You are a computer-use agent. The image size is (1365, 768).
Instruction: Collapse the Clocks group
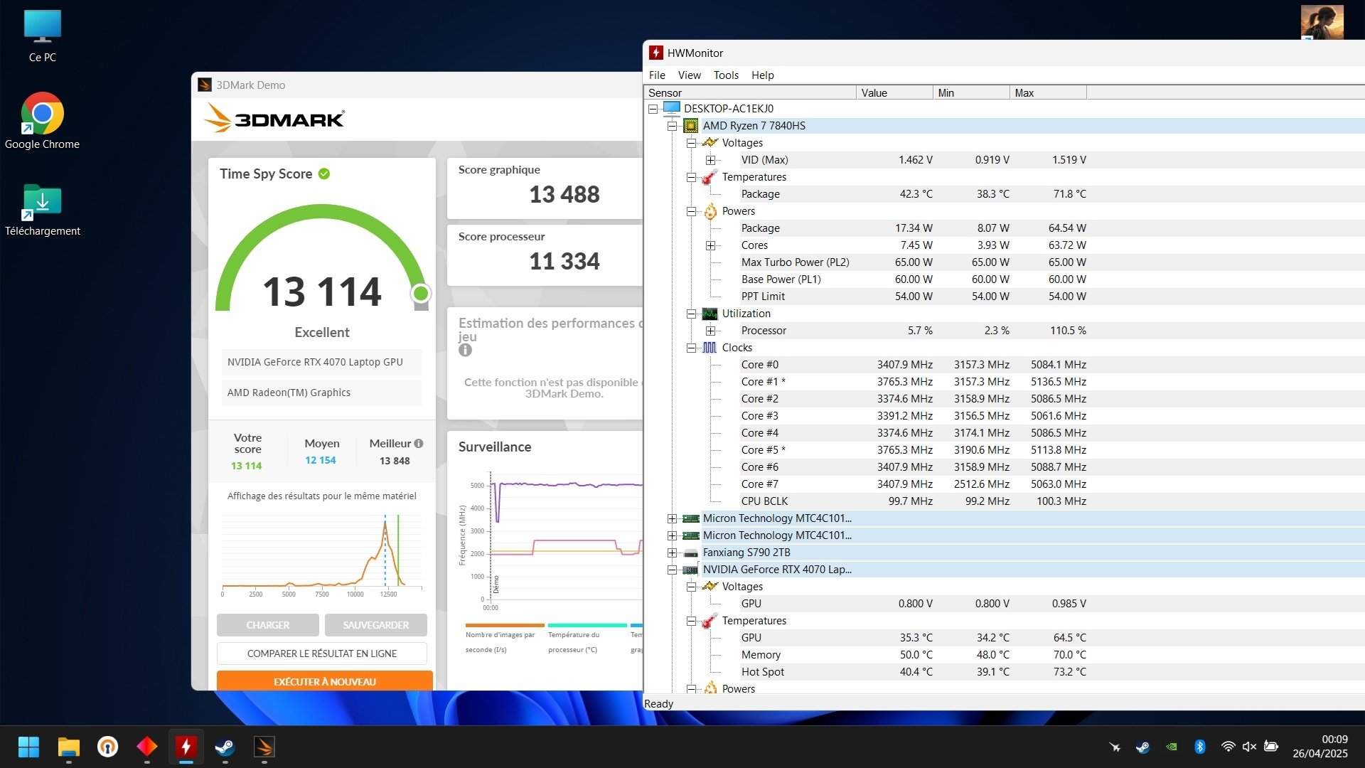click(691, 348)
